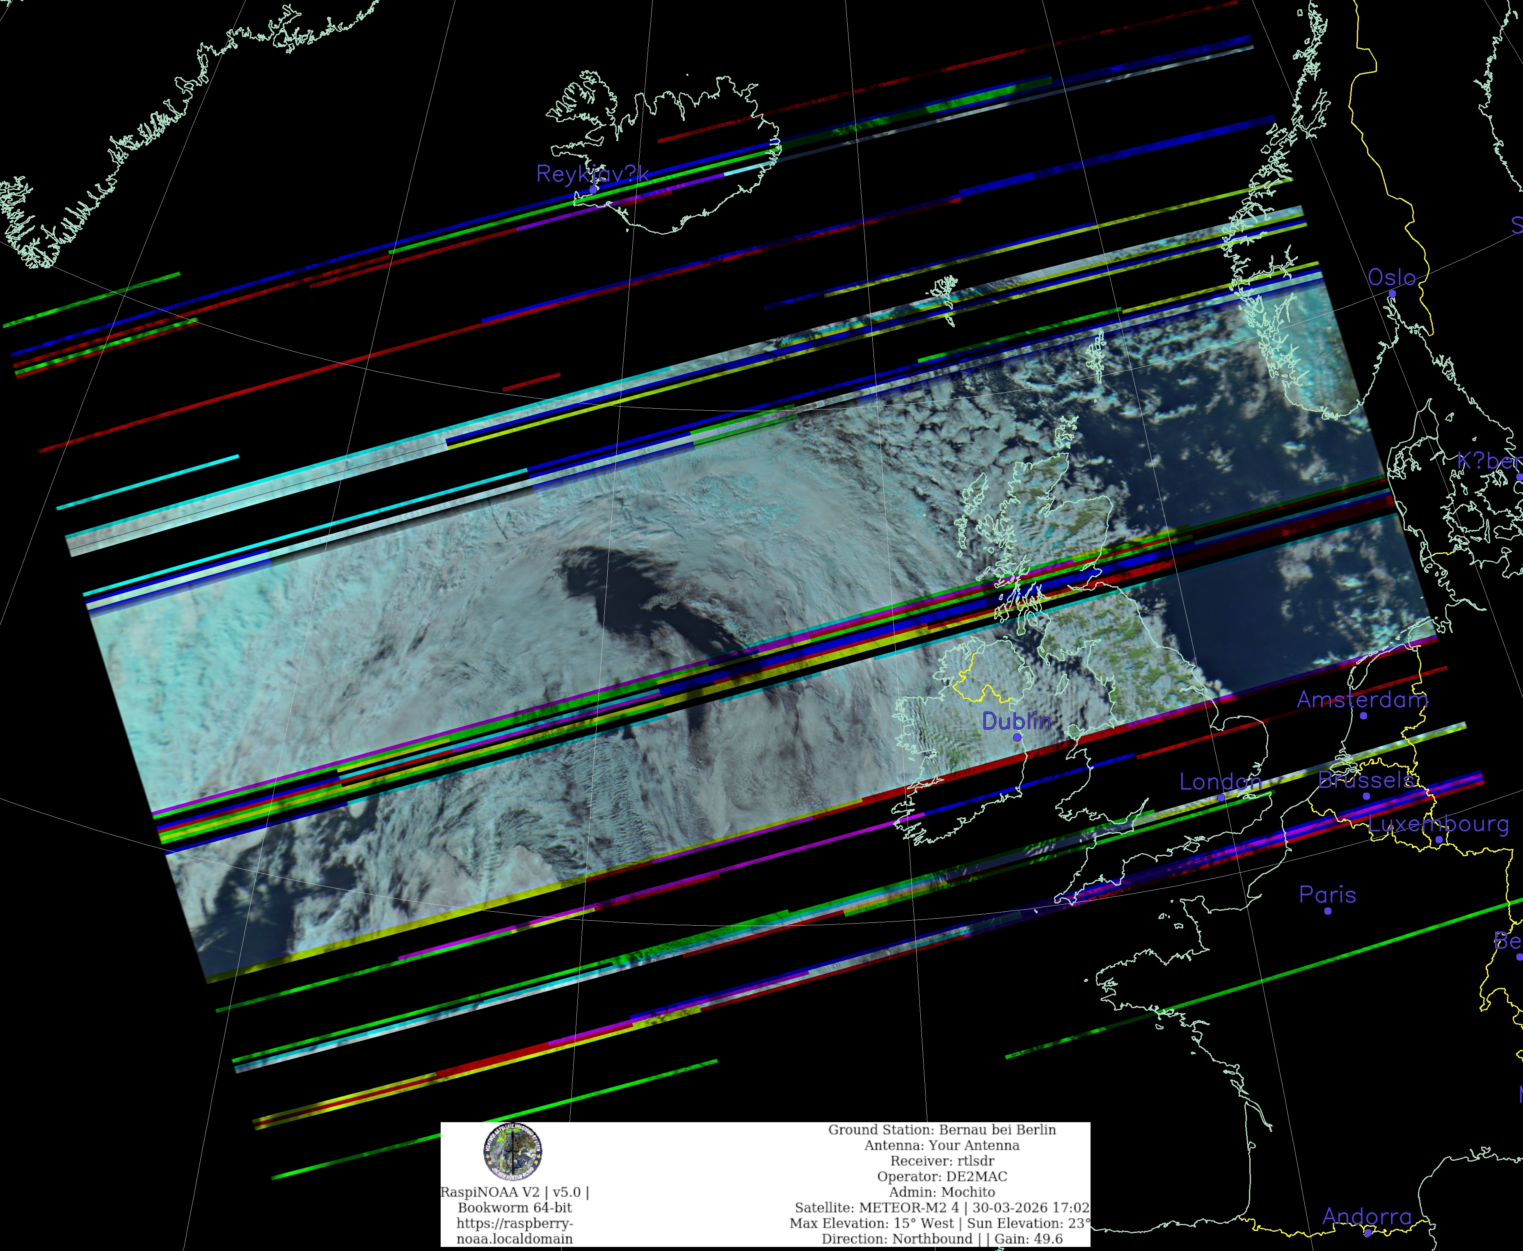
Task: Click the Luxembourg city marker dot
Action: [x=1439, y=839]
